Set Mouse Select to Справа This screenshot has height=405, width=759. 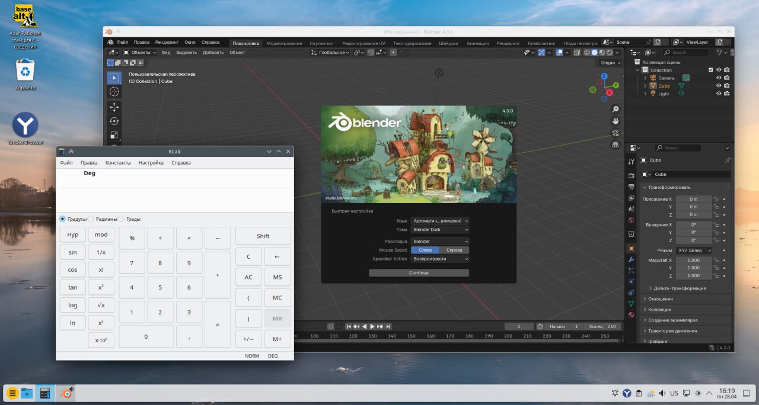pyautogui.click(x=454, y=250)
